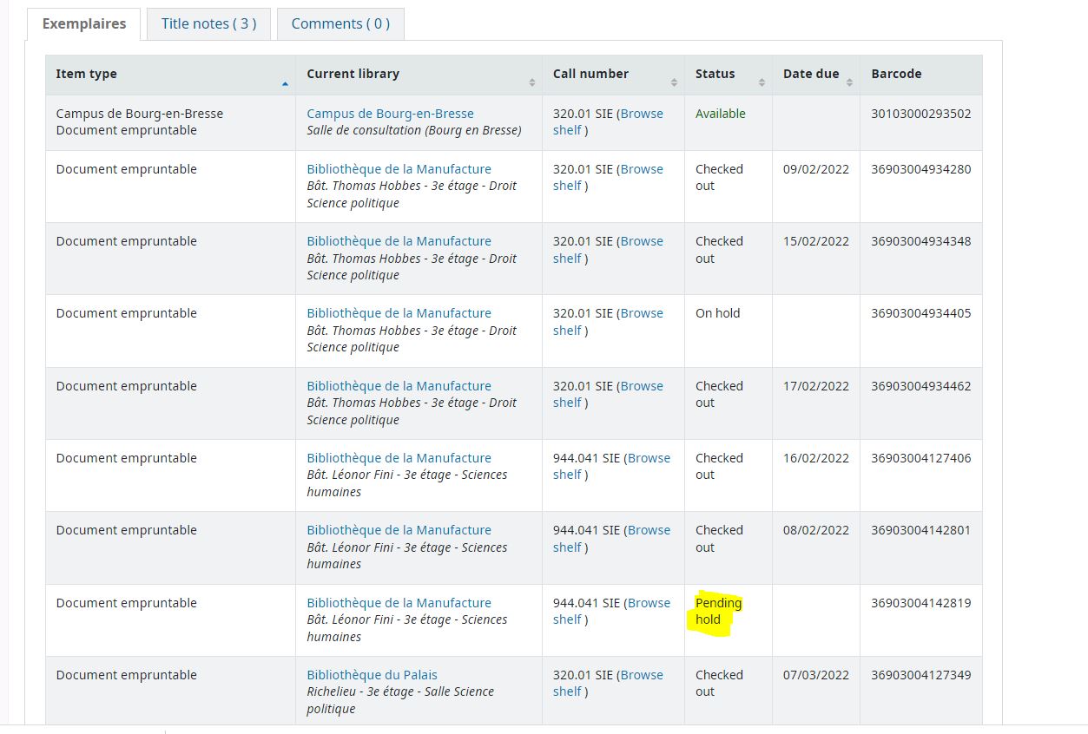Browse shelf for item due 07/03/2022
This screenshot has height=734, width=1088.
click(x=641, y=675)
